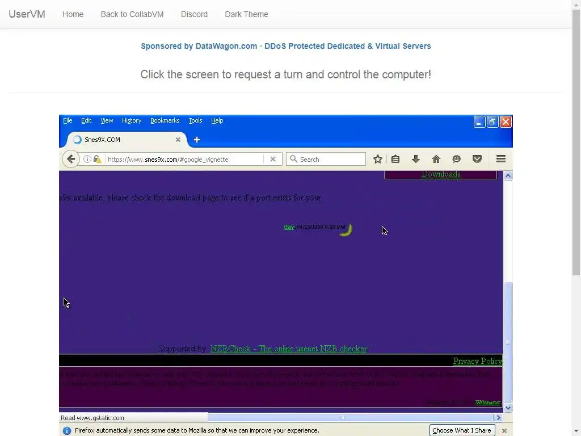The height and width of the screenshot is (436, 581).
Task: Open the Downloads link on page
Action: coord(441,174)
